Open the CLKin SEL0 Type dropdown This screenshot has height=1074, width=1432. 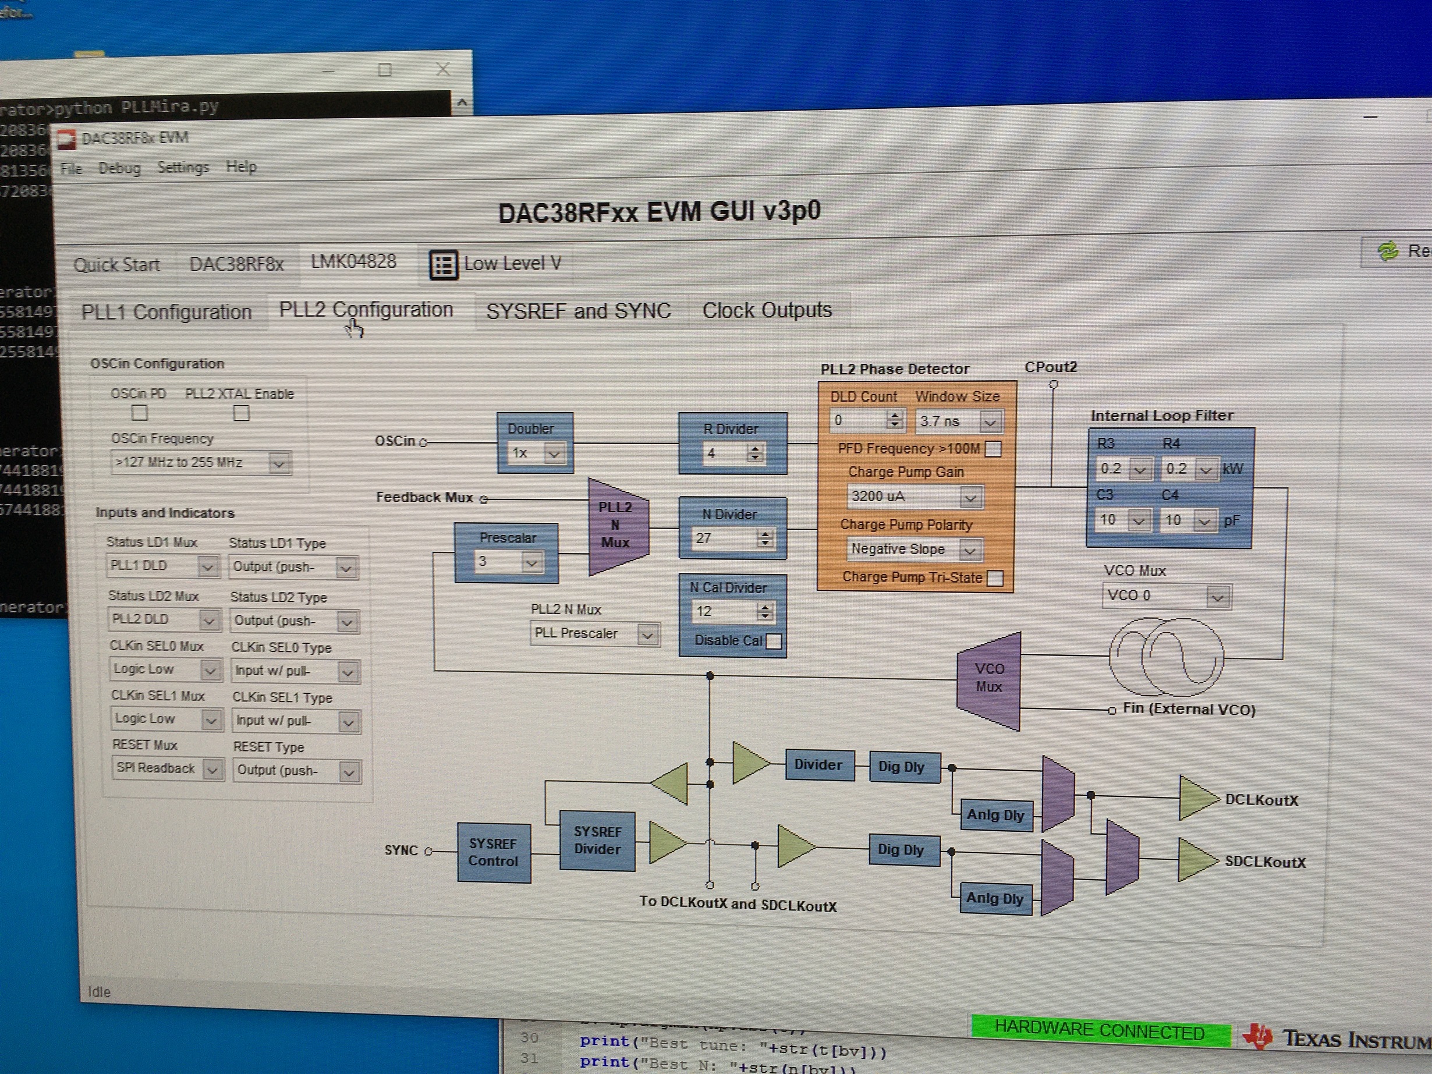pos(296,671)
